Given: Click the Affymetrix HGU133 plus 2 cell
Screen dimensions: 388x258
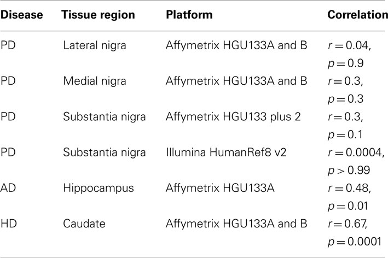Looking at the screenshot, I should [x=233, y=117].
